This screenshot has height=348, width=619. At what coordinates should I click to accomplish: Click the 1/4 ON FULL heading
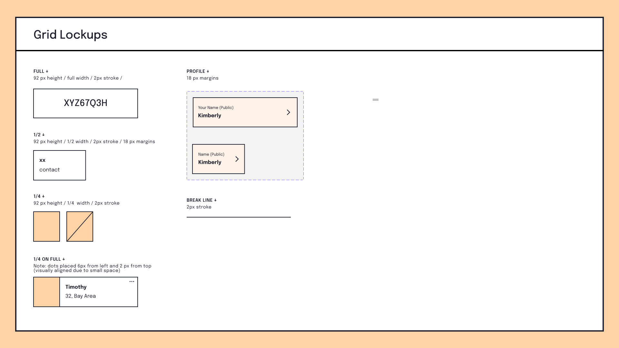(49, 259)
